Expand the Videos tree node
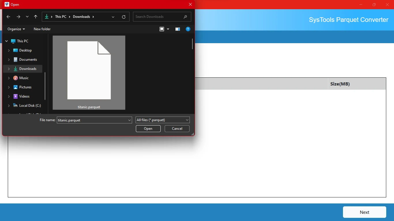 pos(9,96)
